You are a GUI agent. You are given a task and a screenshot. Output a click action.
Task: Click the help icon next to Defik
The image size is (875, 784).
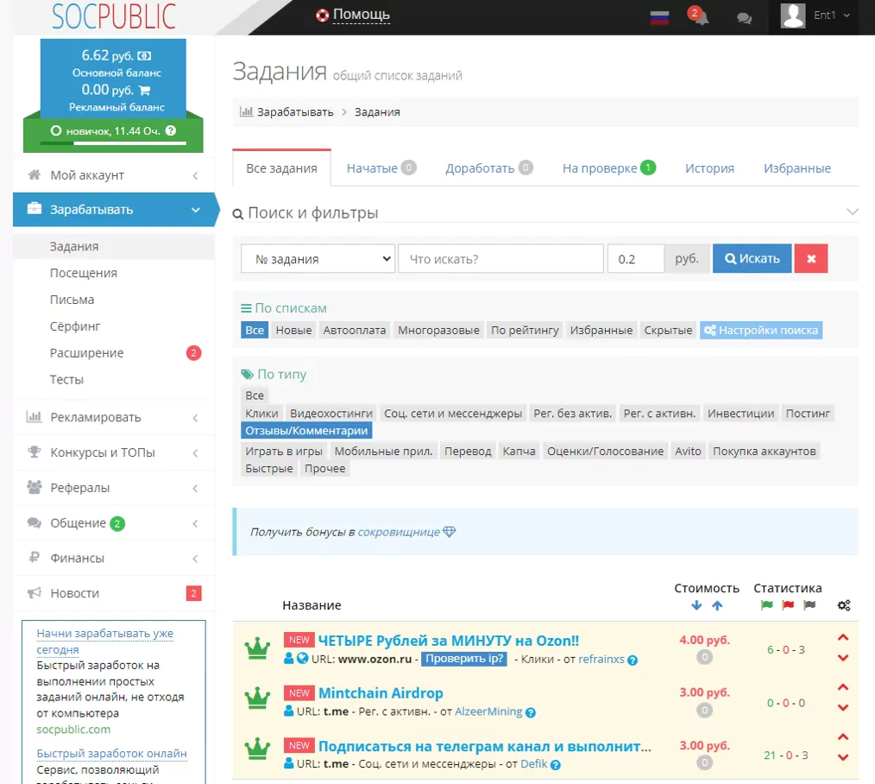555,765
